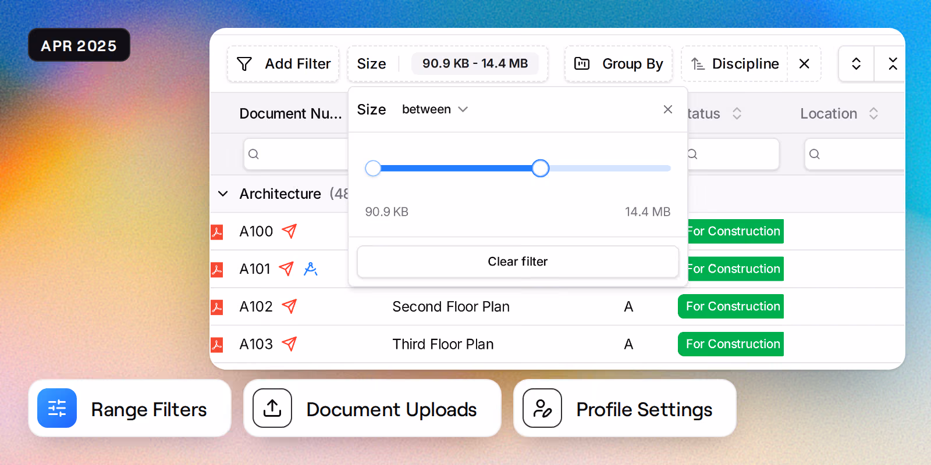This screenshot has height=465, width=931.
Task: Remove the Discipline grouping with its X
Action: tap(804, 64)
